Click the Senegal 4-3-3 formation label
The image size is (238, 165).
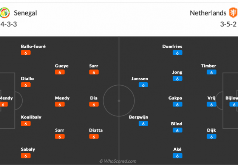(9, 24)
